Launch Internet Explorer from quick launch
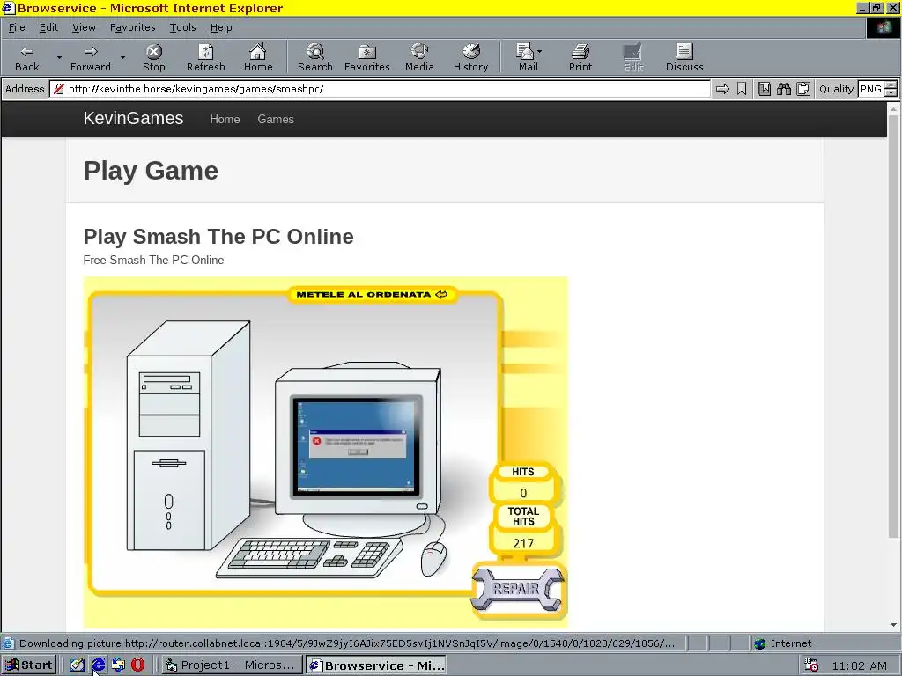This screenshot has height=676, width=902. [x=98, y=665]
